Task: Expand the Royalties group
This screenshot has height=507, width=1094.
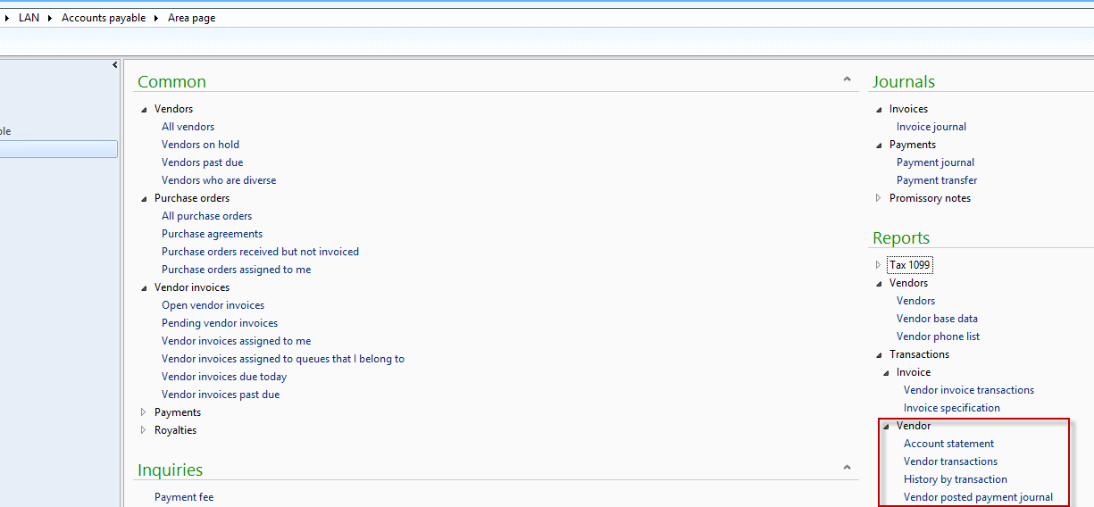Action: (143, 430)
